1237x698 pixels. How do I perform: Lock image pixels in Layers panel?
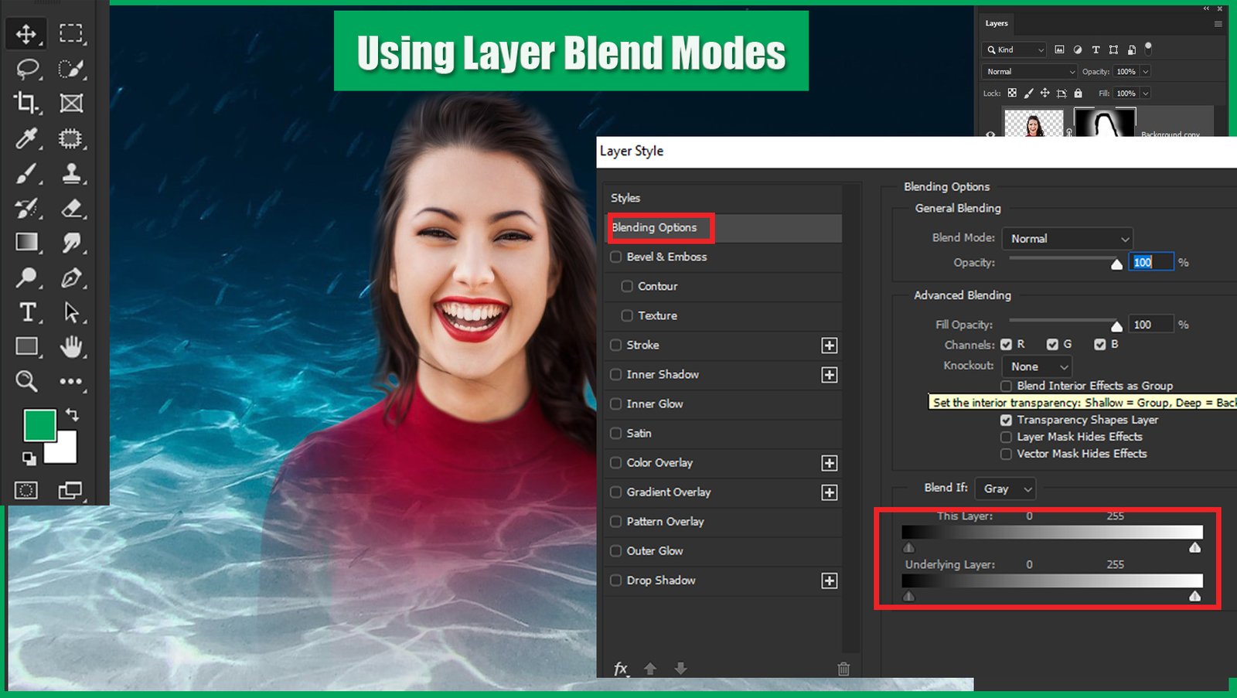pos(1028,93)
